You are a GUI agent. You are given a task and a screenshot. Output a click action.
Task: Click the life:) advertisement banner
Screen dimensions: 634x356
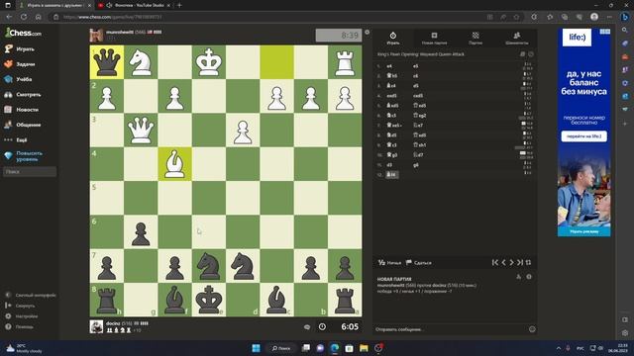584,132
